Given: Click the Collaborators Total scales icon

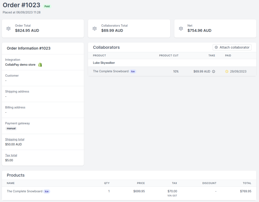Looking at the screenshot, I should (x=95, y=28).
